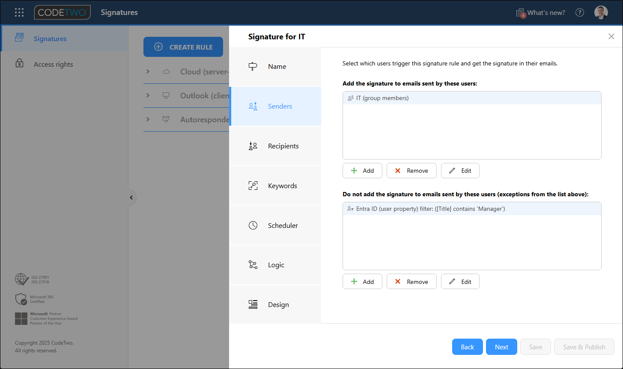Viewport: 623px width, 369px height.
Task: Click the CREATE RULE button
Action: tap(183, 47)
